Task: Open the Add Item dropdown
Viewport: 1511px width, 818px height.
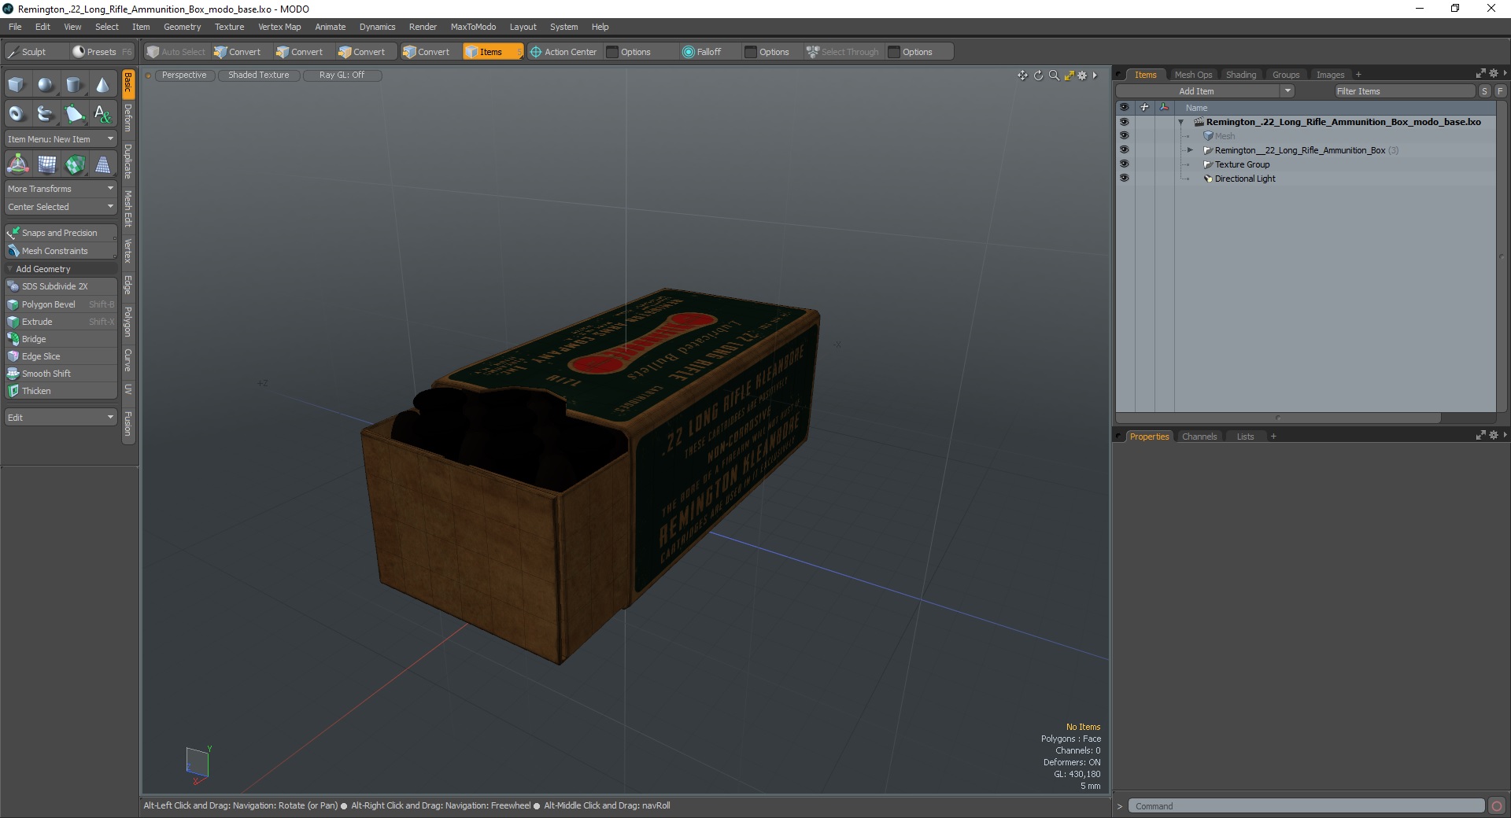Action: pyautogui.click(x=1205, y=91)
